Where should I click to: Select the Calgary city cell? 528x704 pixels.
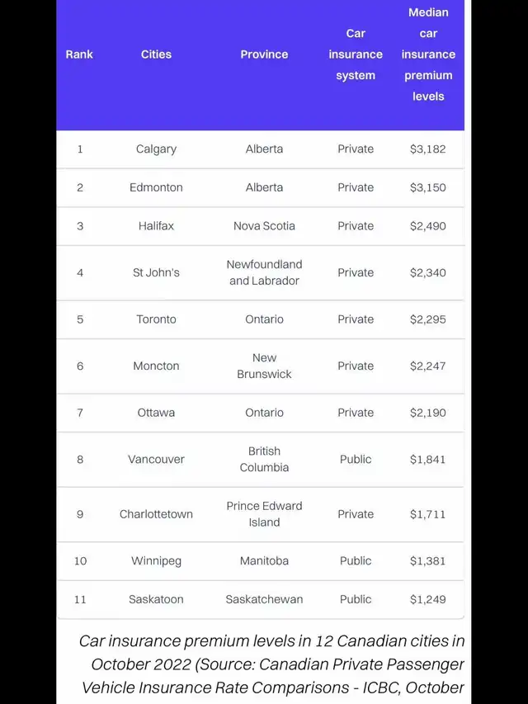pos(156,149)
